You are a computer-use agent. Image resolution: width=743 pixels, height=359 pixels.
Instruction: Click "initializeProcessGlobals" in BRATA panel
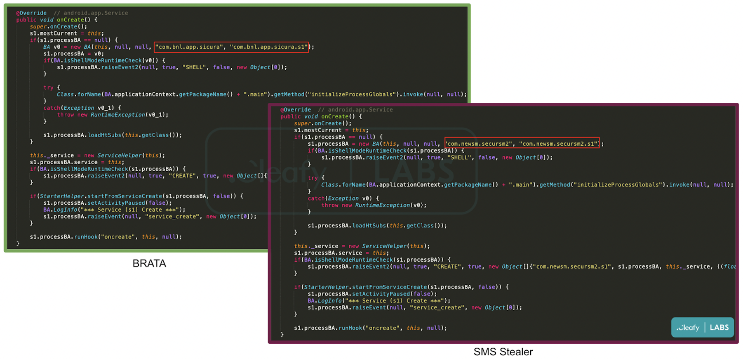[x=352, y=94]
